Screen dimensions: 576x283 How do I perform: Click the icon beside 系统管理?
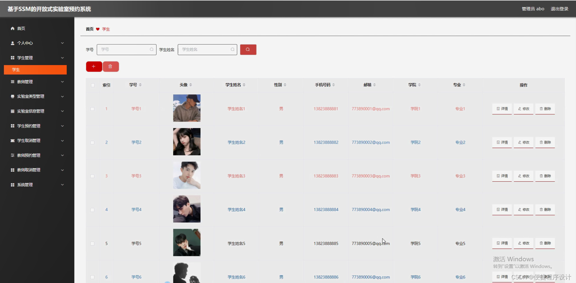(x=12, y=185)
